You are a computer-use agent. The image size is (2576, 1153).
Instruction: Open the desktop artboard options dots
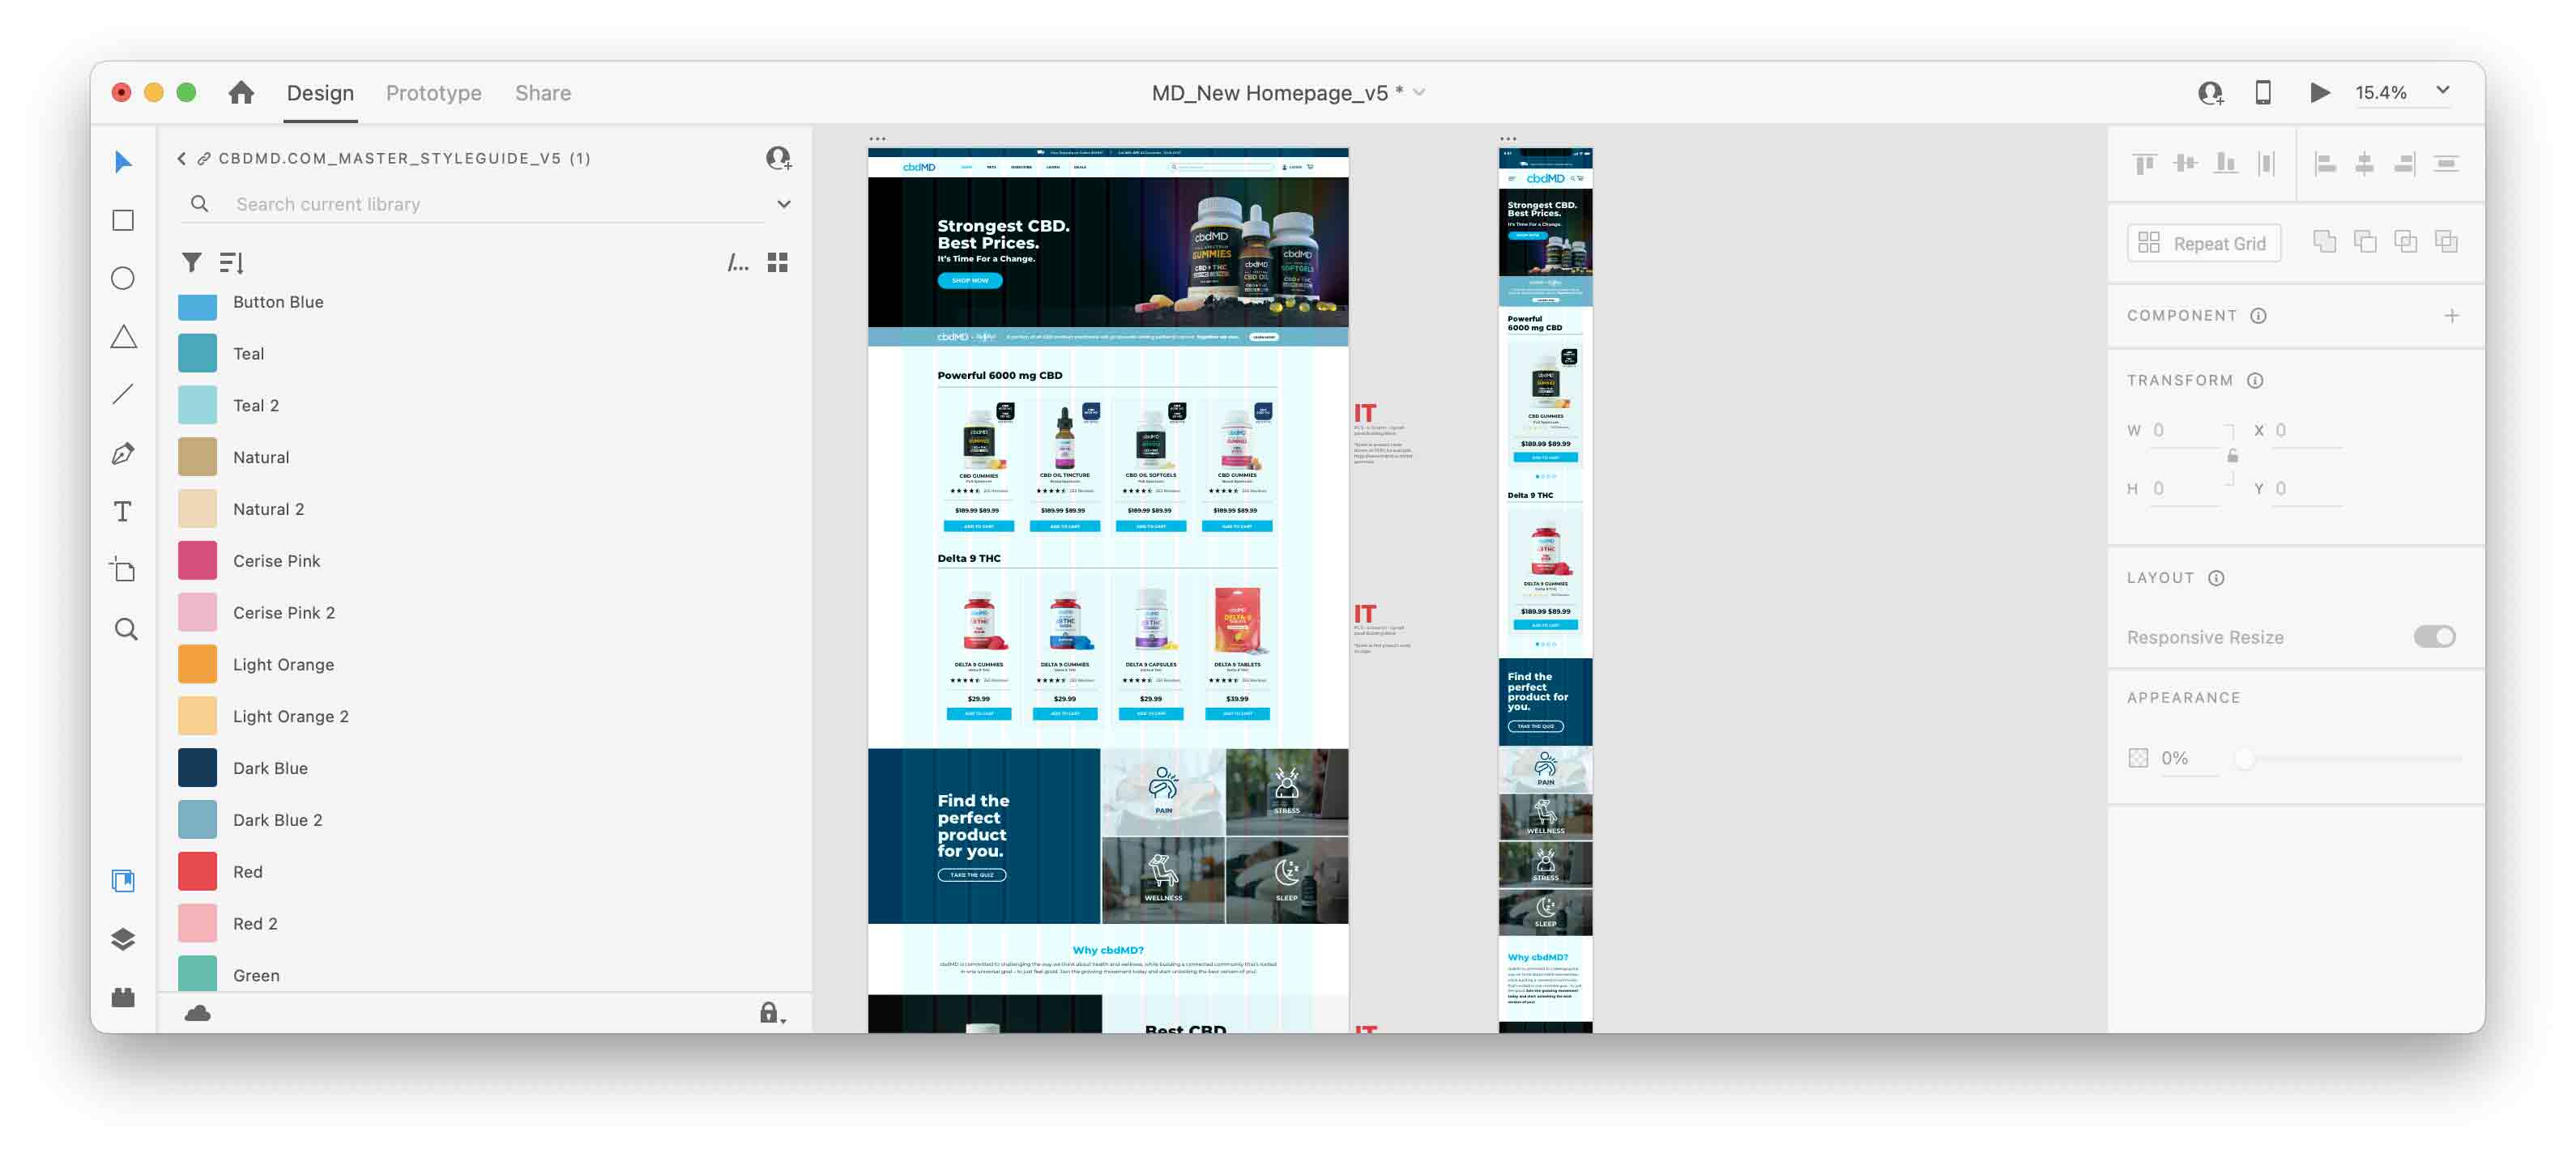tap(877, 139)
